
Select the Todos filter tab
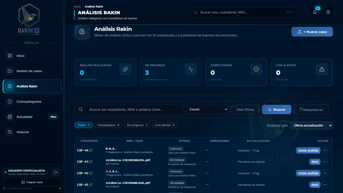click(84, 125)
